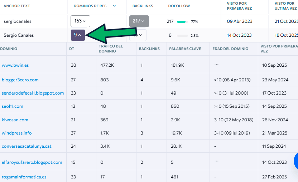Collapse the expanded 9 domains list
Screen dimensions: 298x182
coord(78,35)
